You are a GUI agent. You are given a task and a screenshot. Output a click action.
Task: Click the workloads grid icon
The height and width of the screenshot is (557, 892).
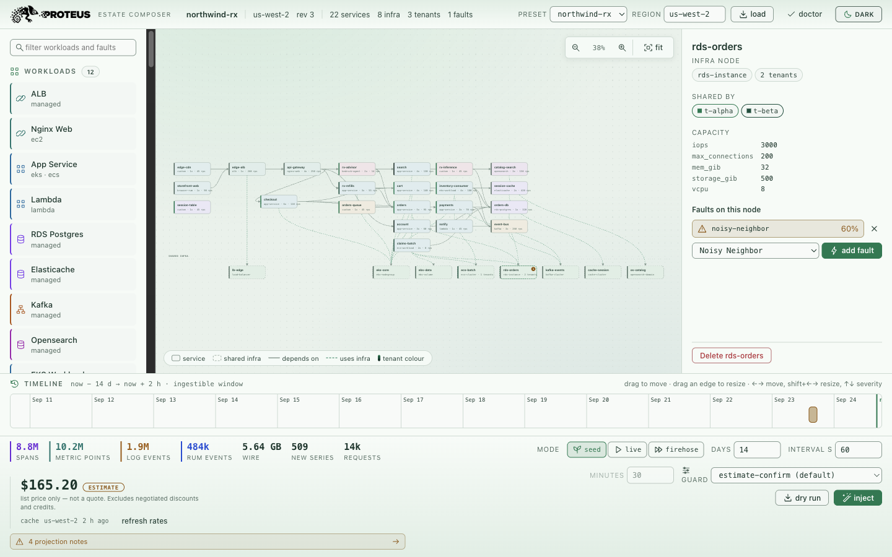click(15, 72)
